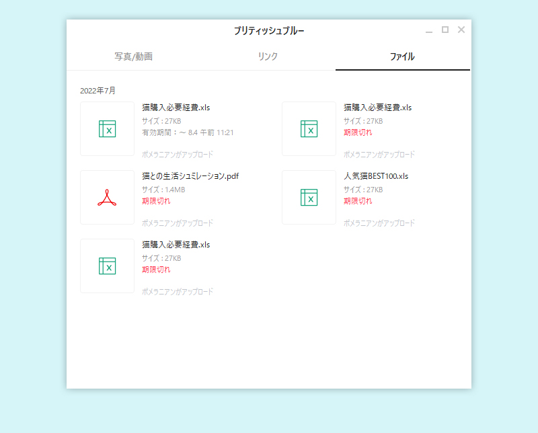This screenshot has height=433, width=538.
Task: Click the PDF document icon in the left column
Action: click(x=107, y=198)
